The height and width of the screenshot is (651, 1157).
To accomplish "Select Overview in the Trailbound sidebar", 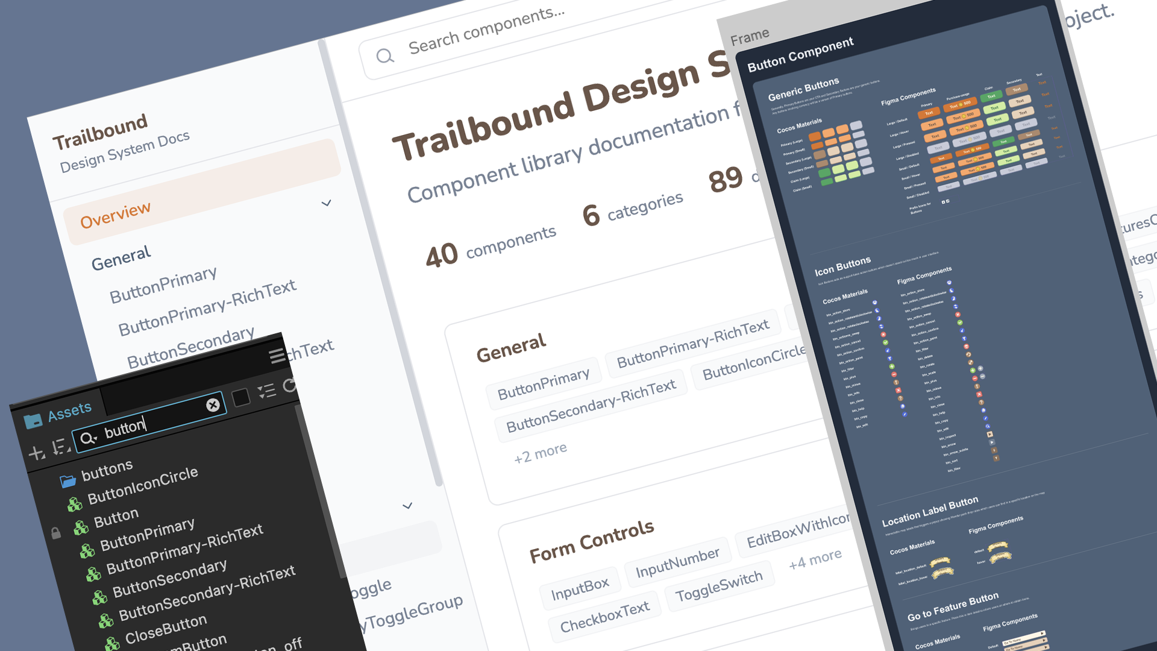I will pyautogui.click(x=115, y=215).
